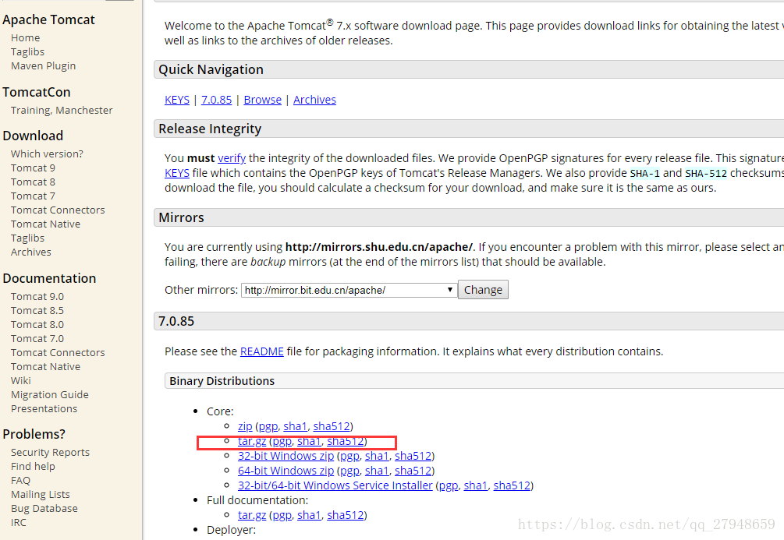Download 32-bit/64-bit Windows Service Installer
This screenshot has width=784, height=540.
coord(335,485)
